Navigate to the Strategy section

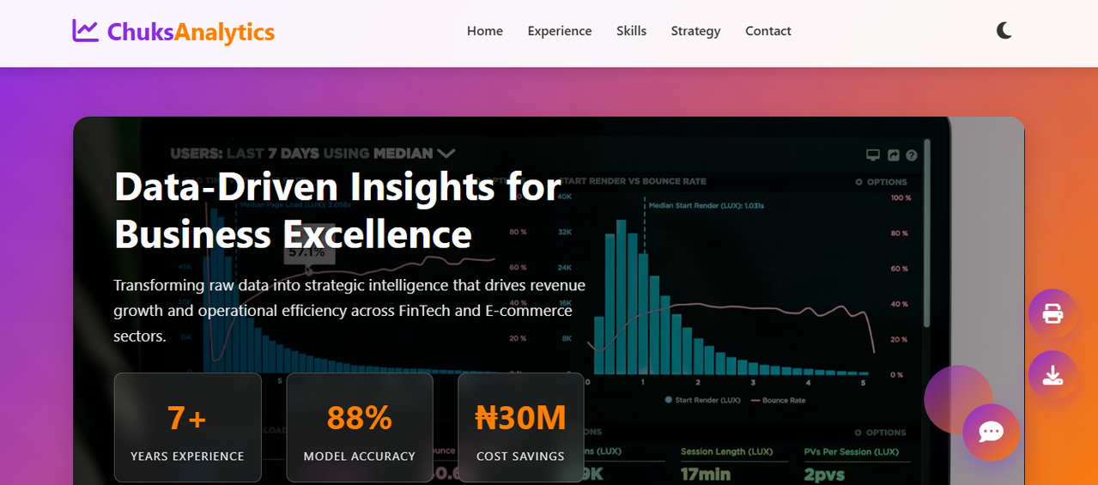[x=695, y=31]
